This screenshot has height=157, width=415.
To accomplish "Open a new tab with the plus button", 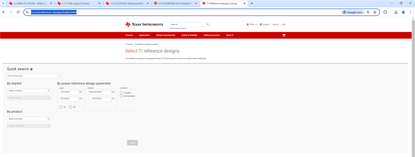I will pyautogui.click(x=252, y=3).
